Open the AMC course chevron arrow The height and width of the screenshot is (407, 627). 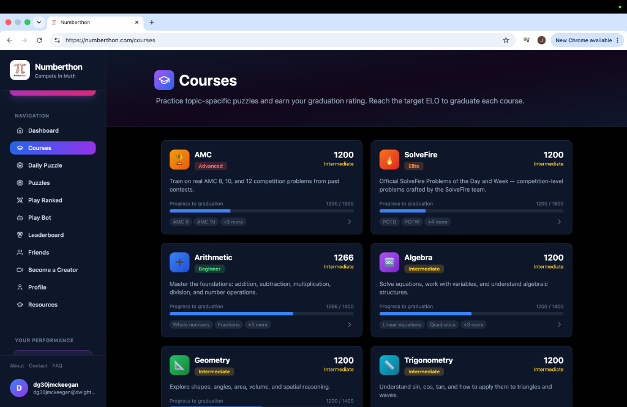[350, 222]
